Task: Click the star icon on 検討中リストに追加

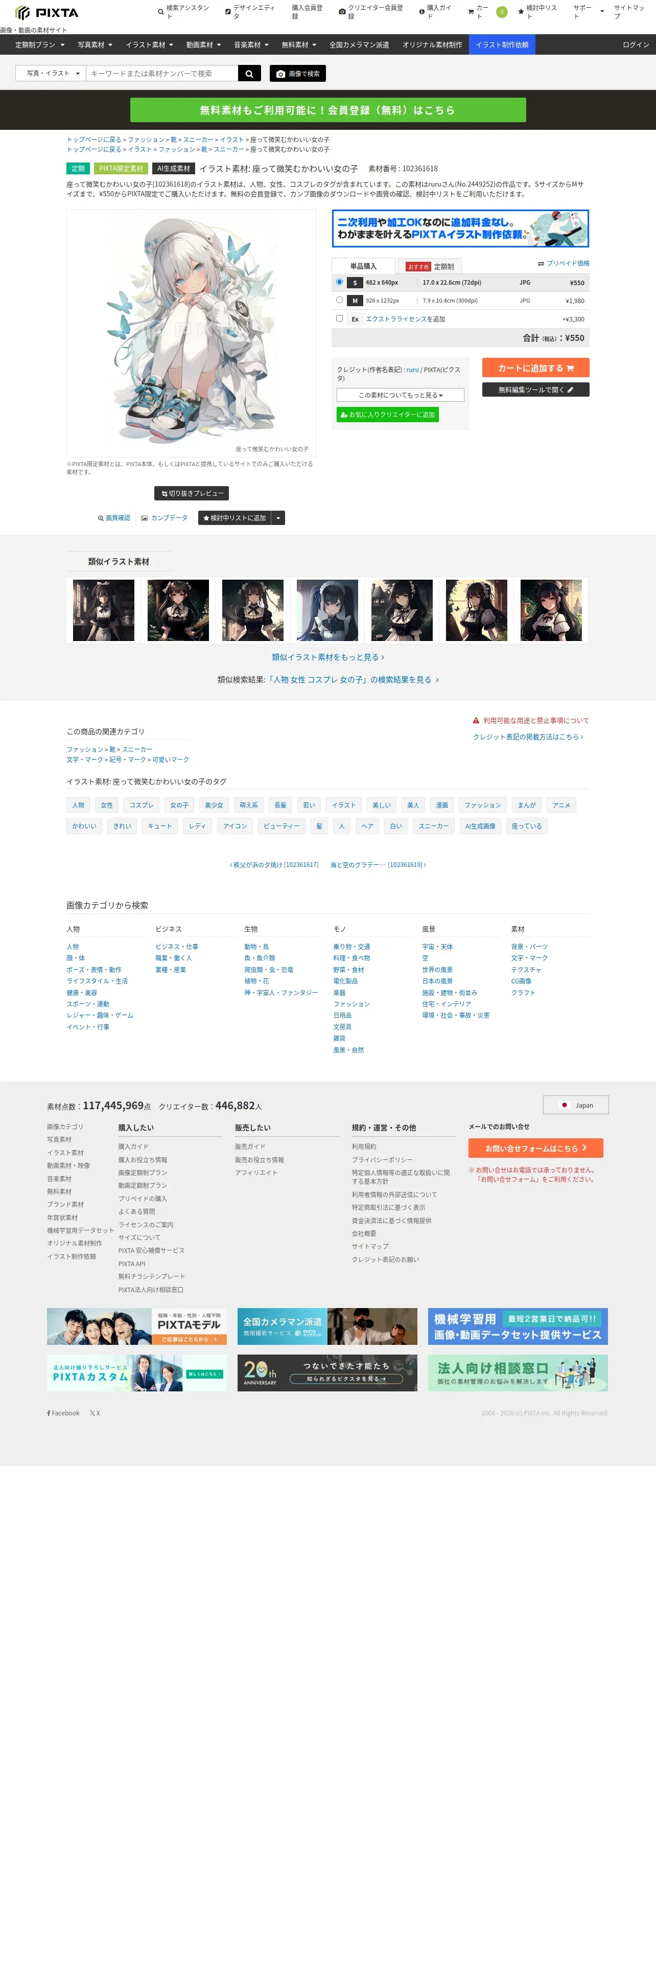Action: coord(206,518)
